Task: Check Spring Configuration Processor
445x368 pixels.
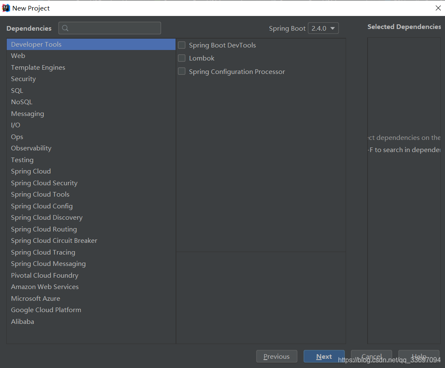Action: [x=181, y=71]
